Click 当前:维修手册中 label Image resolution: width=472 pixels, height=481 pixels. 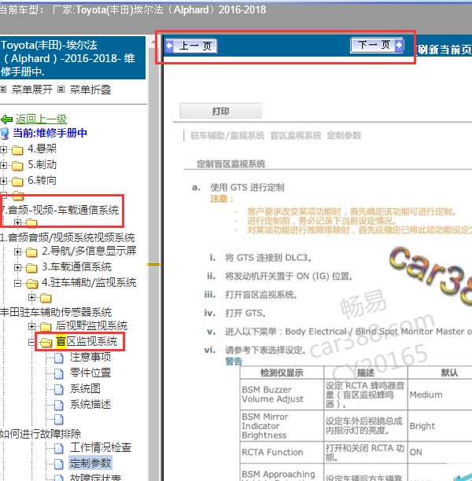(x=50, y=133)
